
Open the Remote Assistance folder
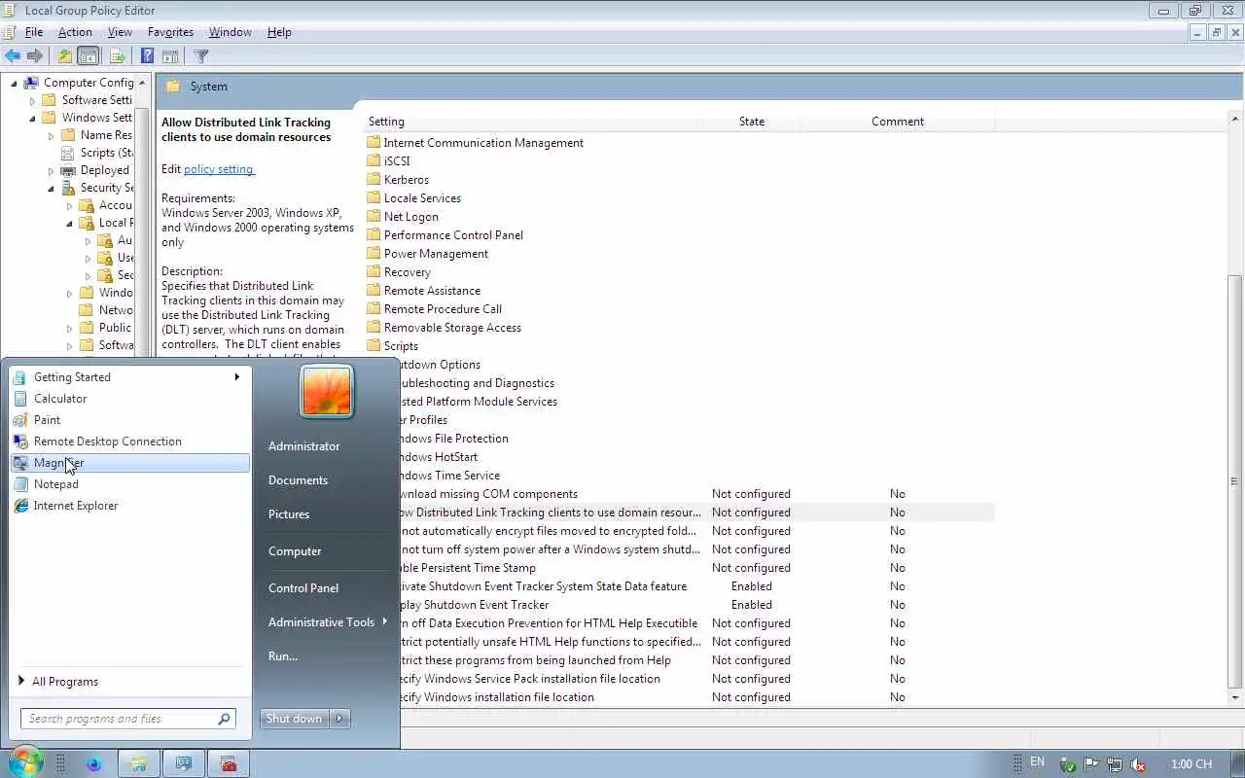pyautogui.click(x=424, y=291)
